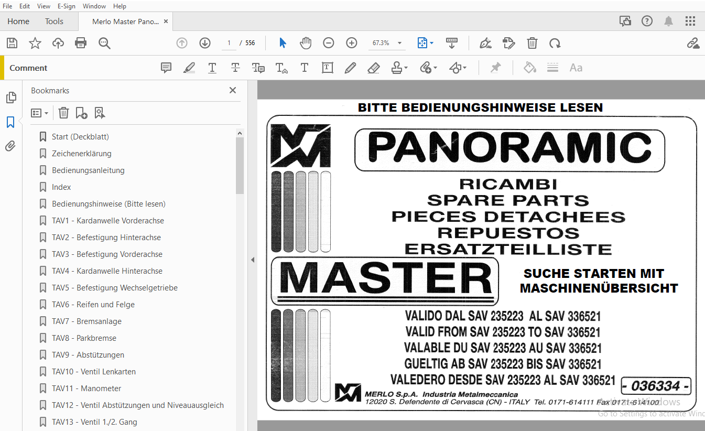Open the File menu

pyautogui.click(x=7, y=6)
